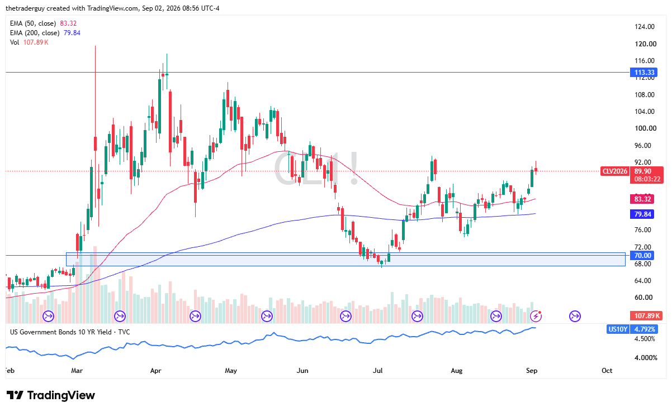Click the lightning bolt event icon near September
672x412 pixels.
coord(536,317)
